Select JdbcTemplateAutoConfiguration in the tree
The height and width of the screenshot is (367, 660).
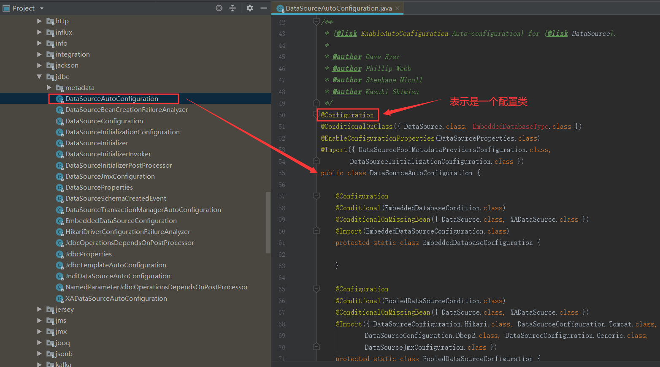[116, 265]
